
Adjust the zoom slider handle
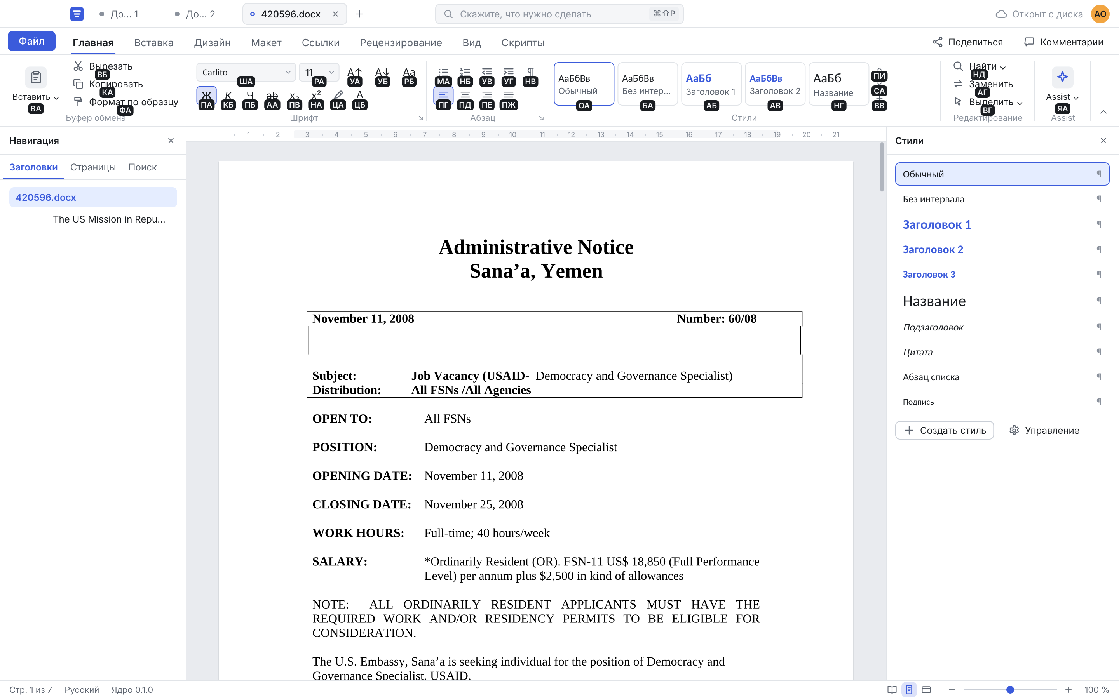(x=1010, y=689)
